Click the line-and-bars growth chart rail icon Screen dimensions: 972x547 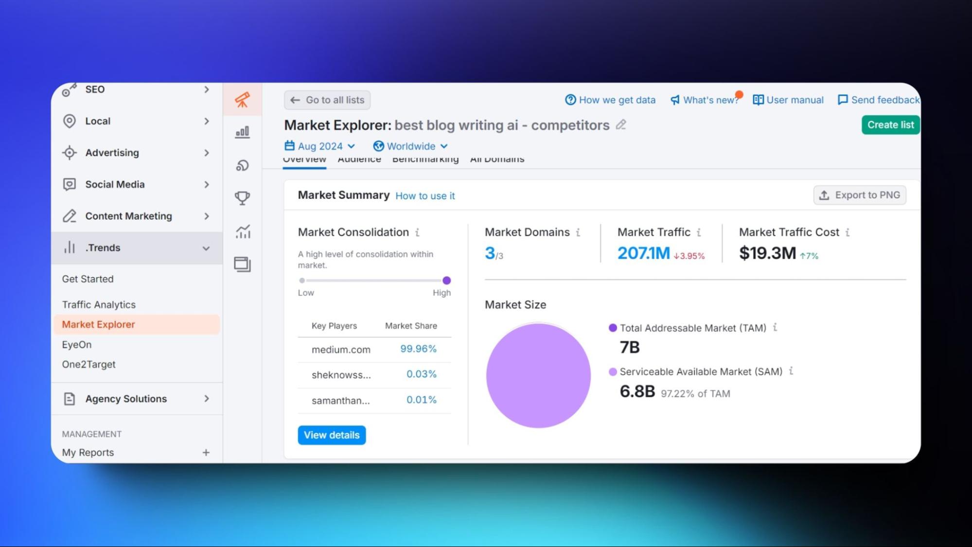pyautogui.click(x=243, y=231)
